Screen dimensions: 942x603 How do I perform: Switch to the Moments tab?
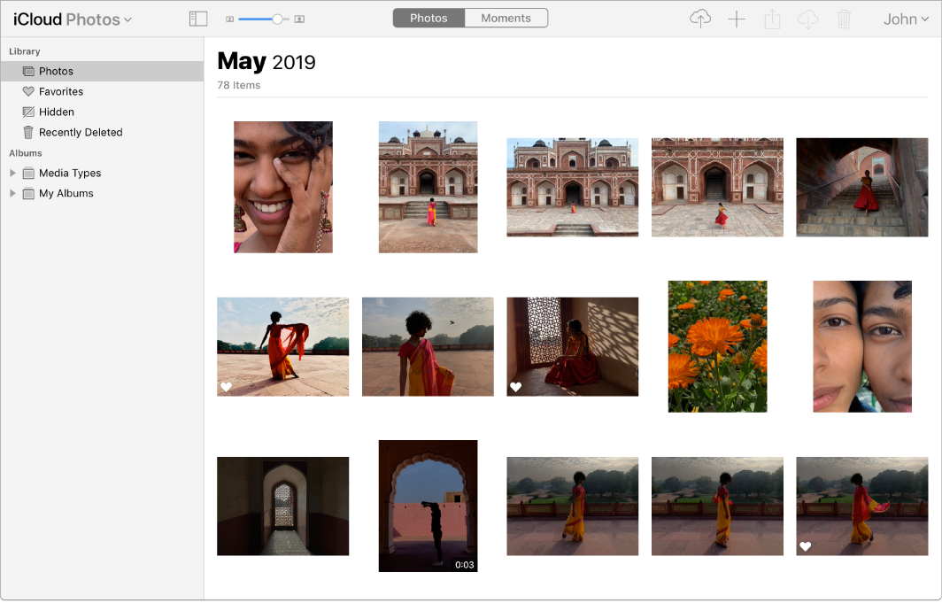(x=506, y=18)
